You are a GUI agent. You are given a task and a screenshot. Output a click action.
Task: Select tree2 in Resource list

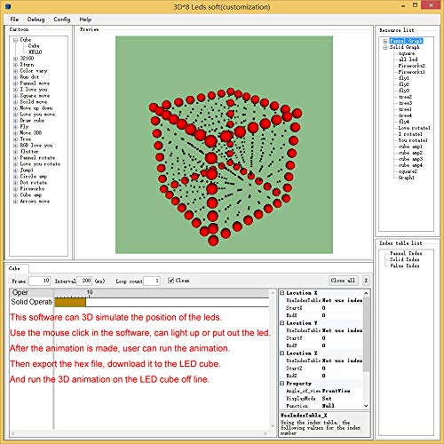(405, 97)
